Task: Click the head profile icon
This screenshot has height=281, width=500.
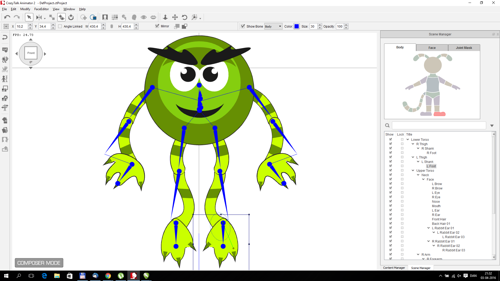Action: coord(134,17)
